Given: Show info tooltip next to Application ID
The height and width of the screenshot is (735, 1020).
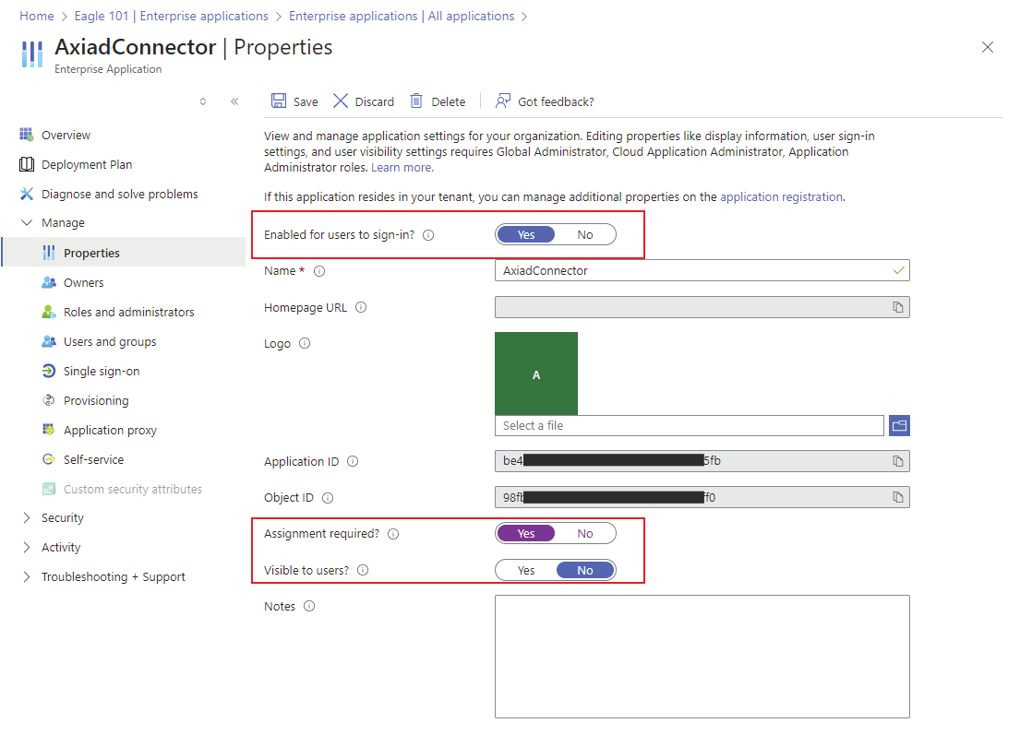Looking at the screenshot, I should click(353, 461).
